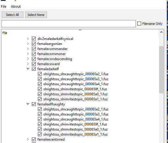Uncheck the femalecoward checkbox
The width and height of the screenshot is (168, 143).
click(34, 64)
